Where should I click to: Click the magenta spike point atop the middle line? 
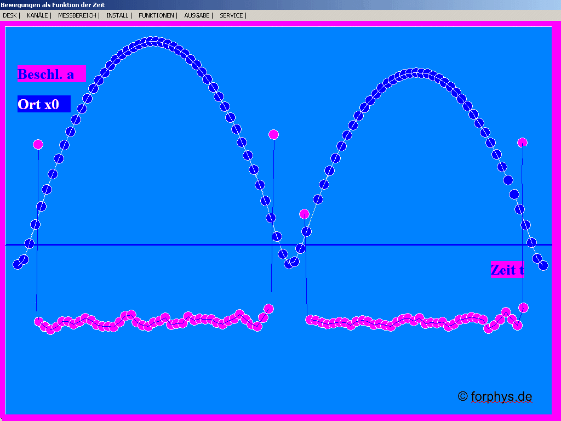click(x=273, y=134)
